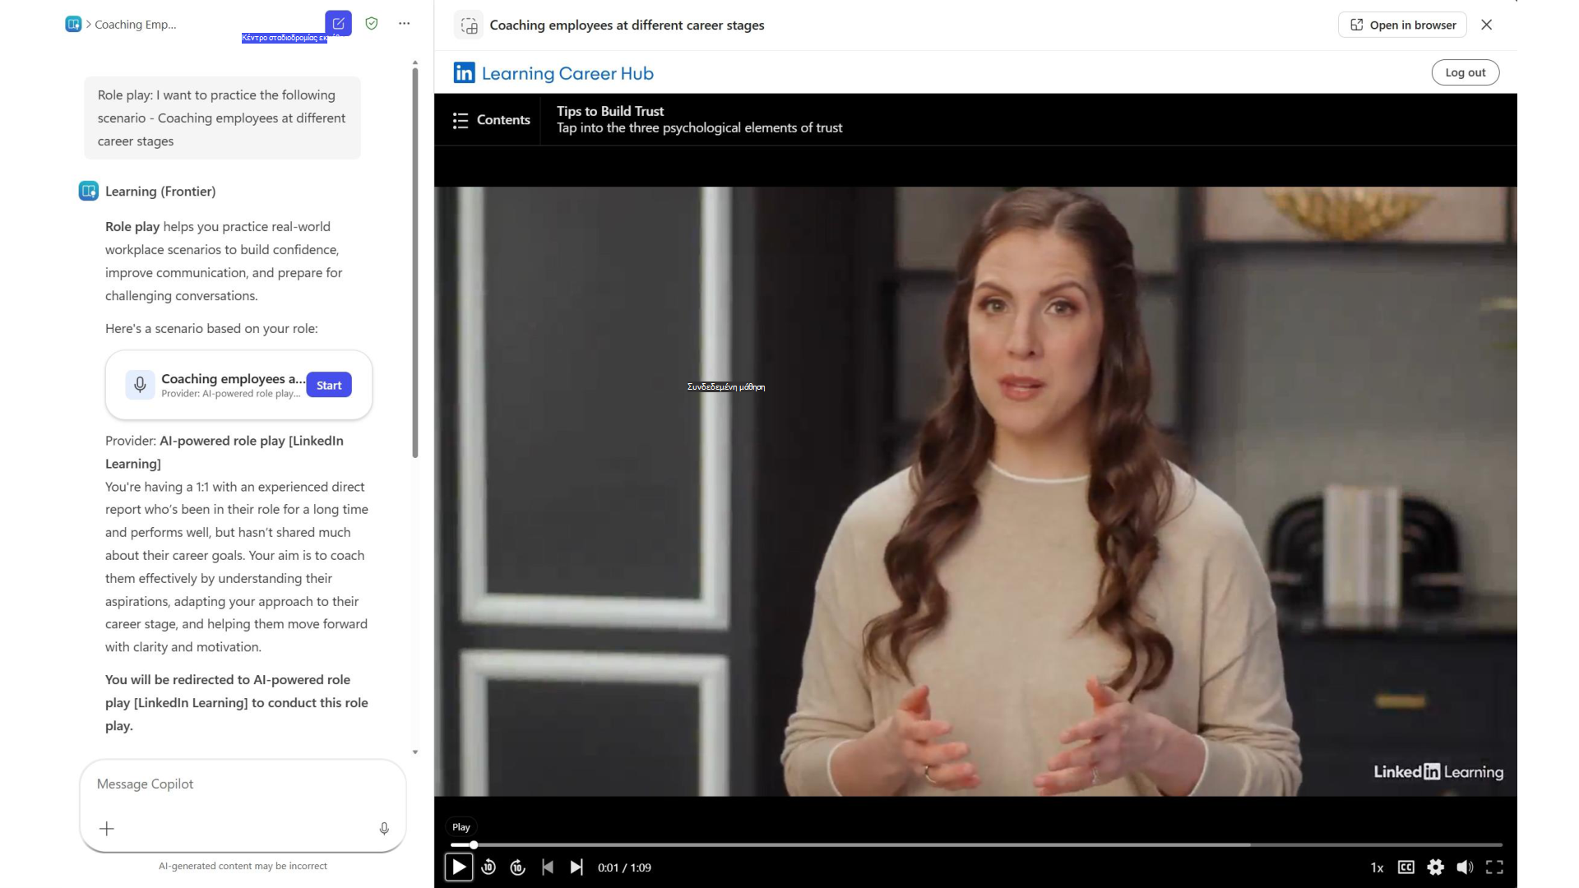
Task: Skip to the next video
Action: point(576,867)
